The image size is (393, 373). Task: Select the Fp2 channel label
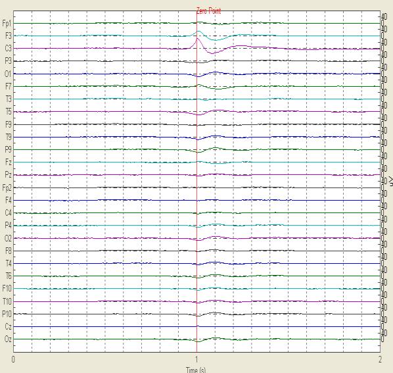pos(7,187)
